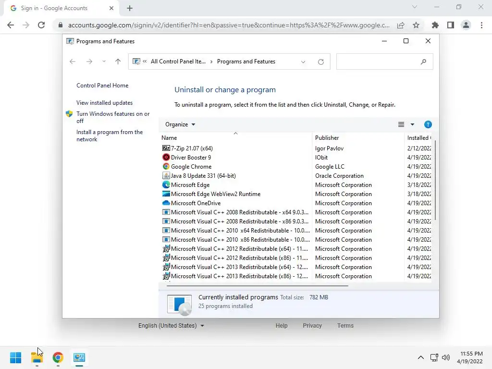Share this page via the share icon
The width and height of the screenshot is (492, 369).
pos(401,25)
